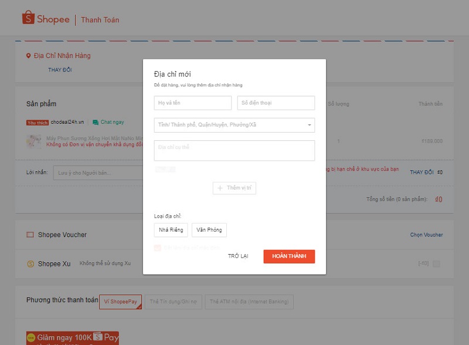The image size is (469, 345).
Task: Select Thẻ ATM nội địa payment tab
Action: (x=249, y=302)
